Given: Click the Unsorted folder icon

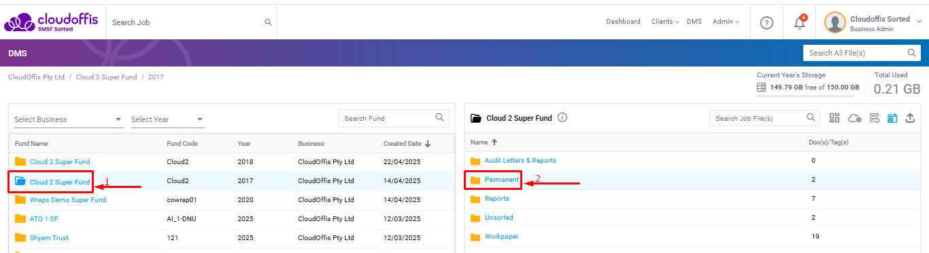Looking at the screenshot, I should coord(475,218).
